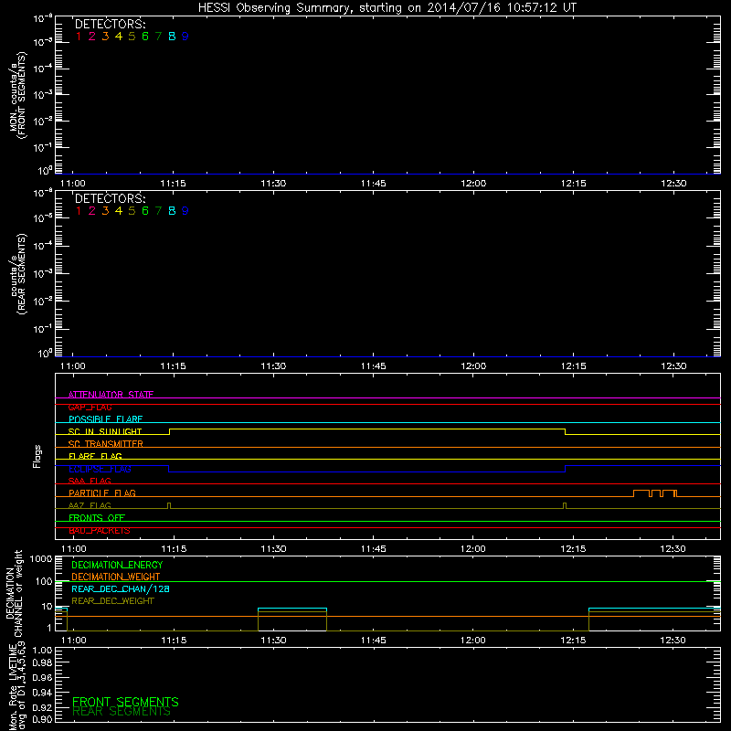
Task: Click the REAR SEGMENTS livetime legend label
Action: 122,712
